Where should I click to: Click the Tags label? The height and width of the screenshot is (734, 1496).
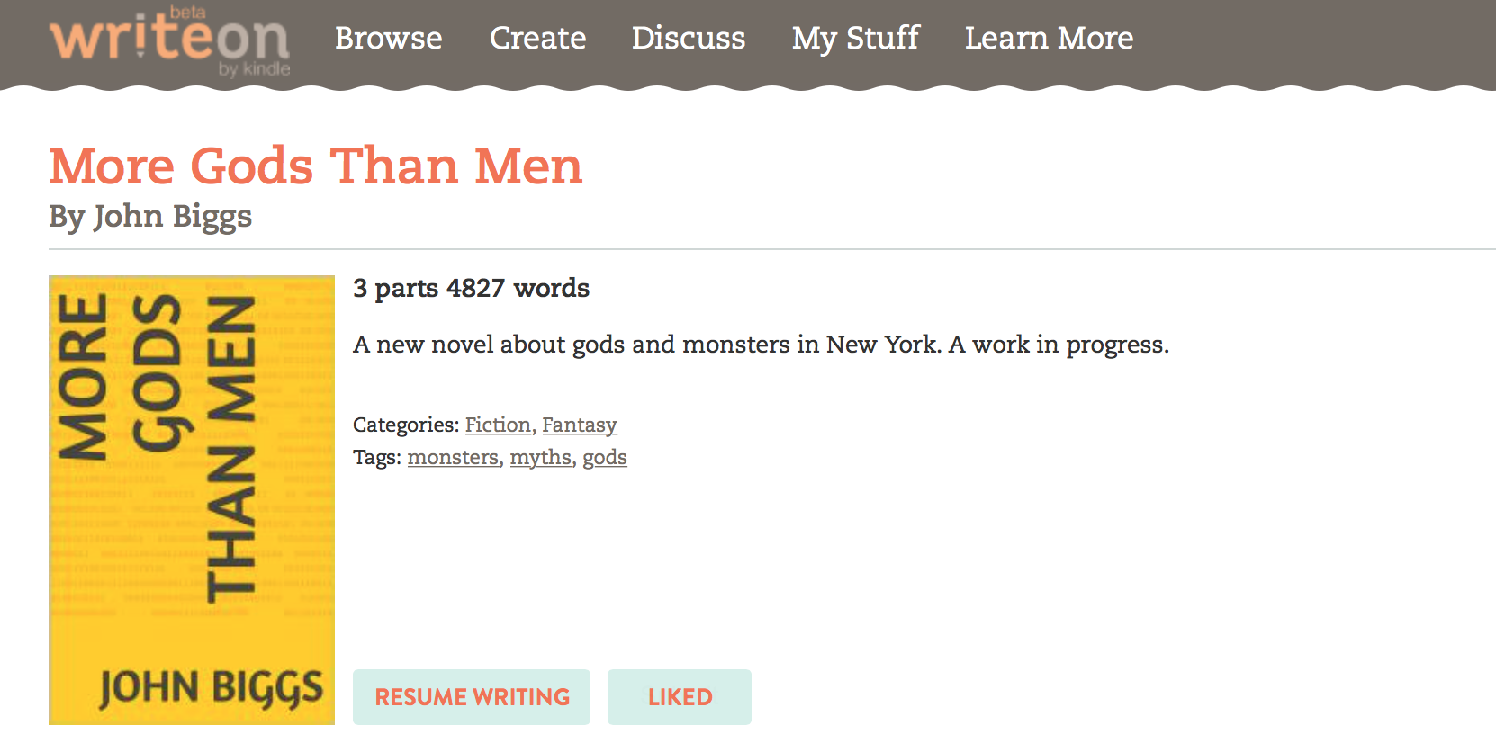point(376,457)
